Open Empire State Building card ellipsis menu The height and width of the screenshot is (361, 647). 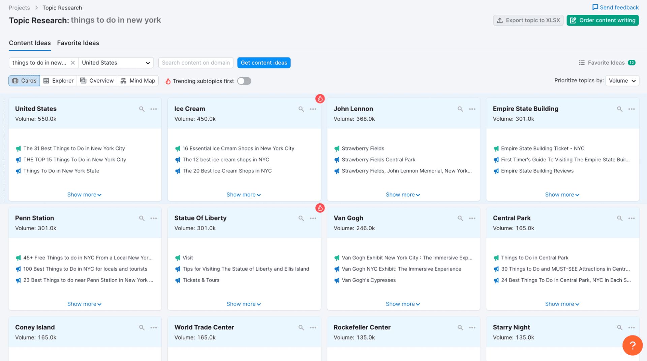(631, 109)
